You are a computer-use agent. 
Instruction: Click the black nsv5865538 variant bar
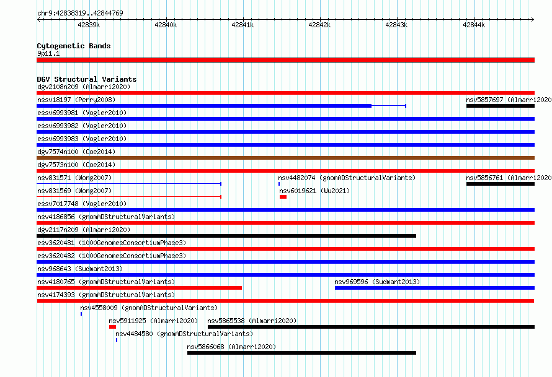click(371, 327)
